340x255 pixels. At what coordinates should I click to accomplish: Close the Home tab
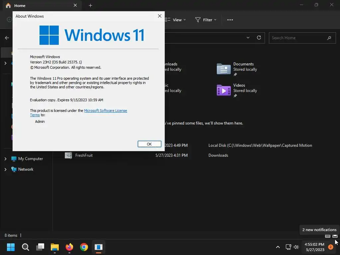(75, 5)
